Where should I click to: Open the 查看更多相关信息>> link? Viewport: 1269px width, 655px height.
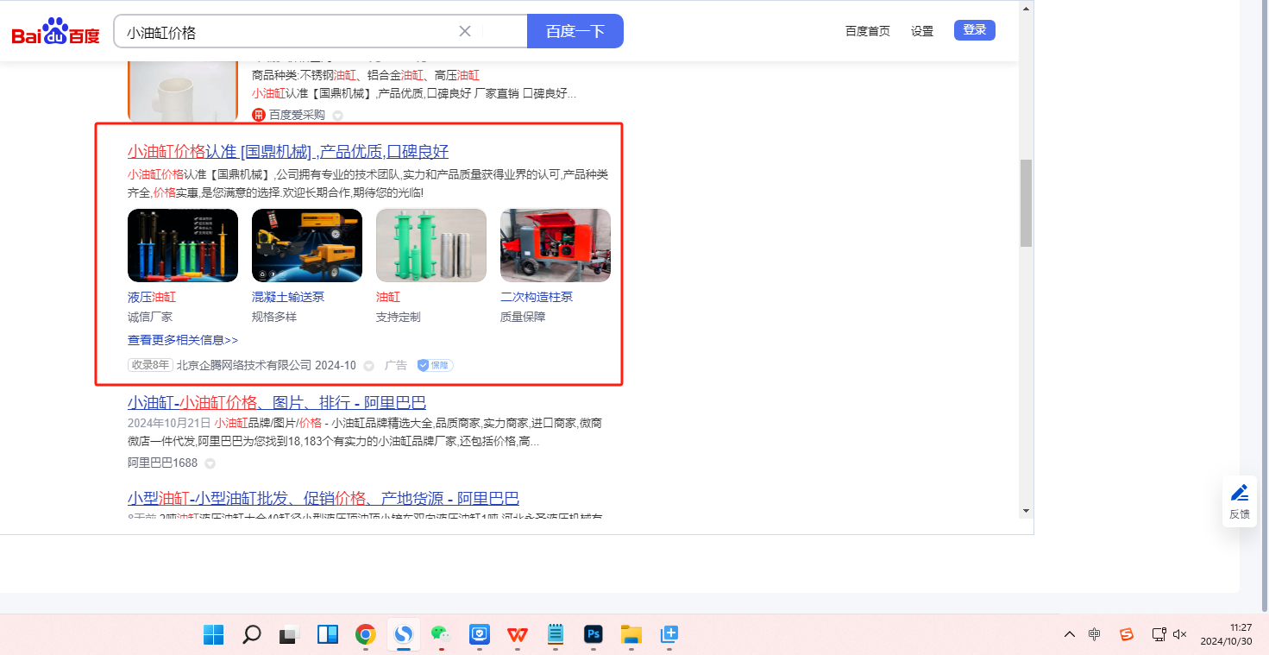[183, 340]
